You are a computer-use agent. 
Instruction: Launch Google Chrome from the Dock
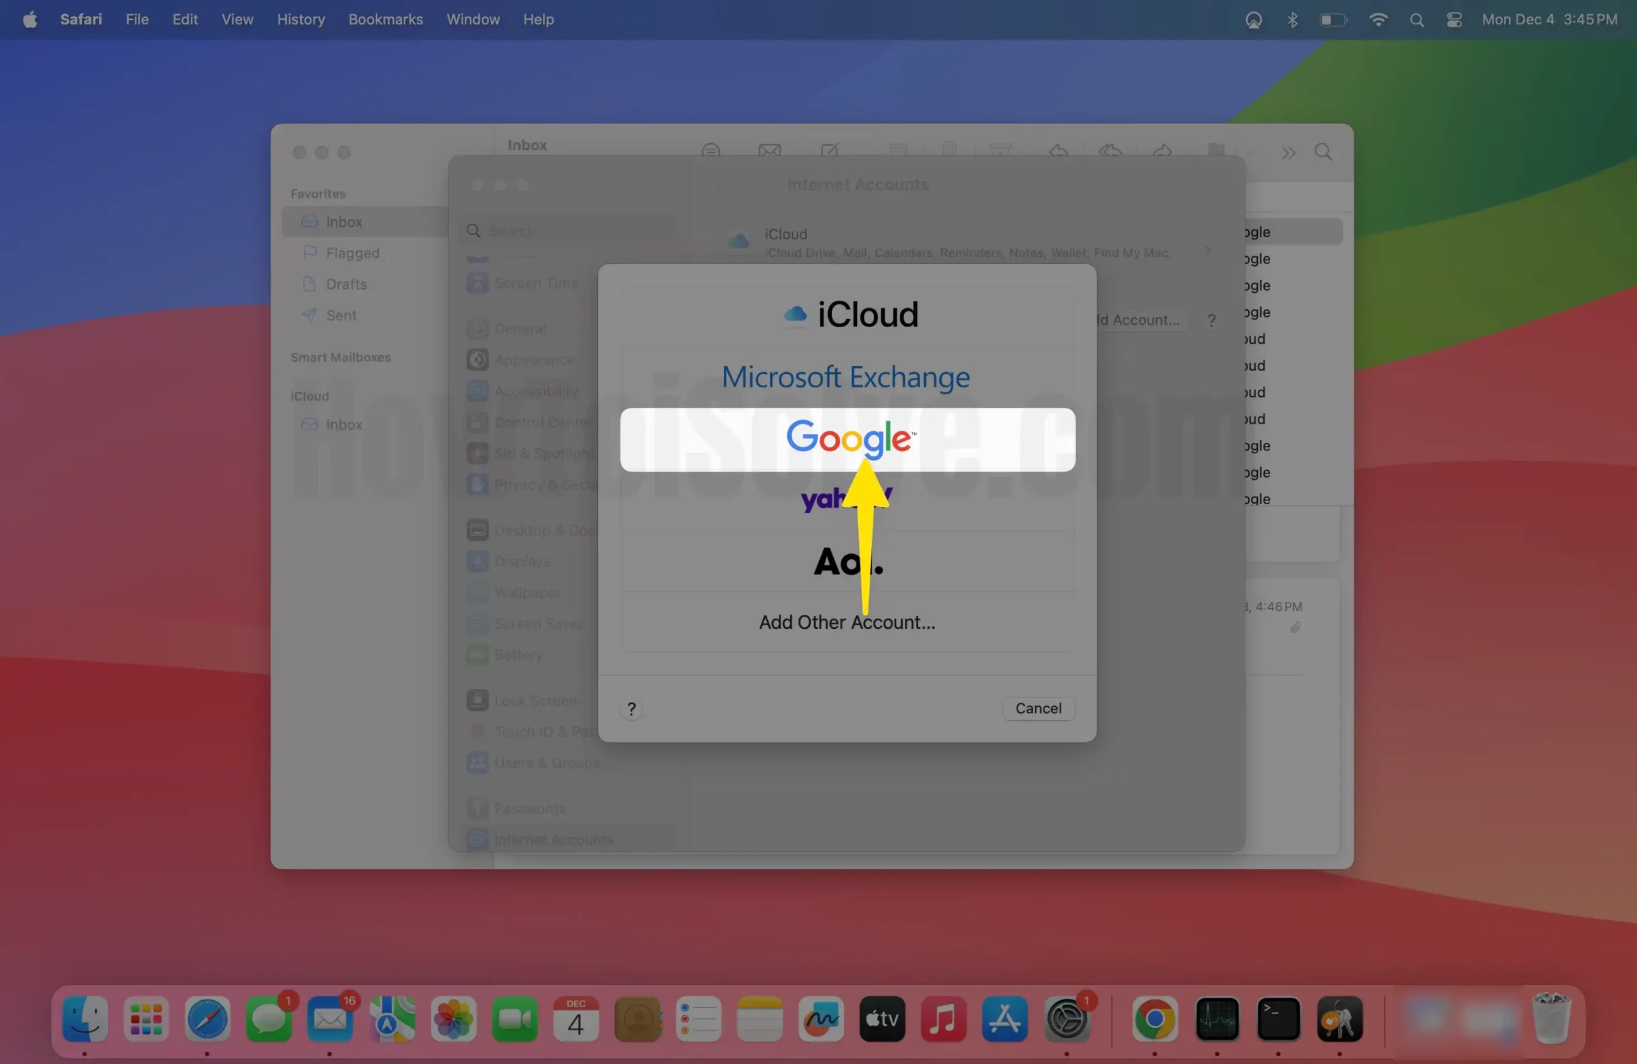[1154, 1019]
